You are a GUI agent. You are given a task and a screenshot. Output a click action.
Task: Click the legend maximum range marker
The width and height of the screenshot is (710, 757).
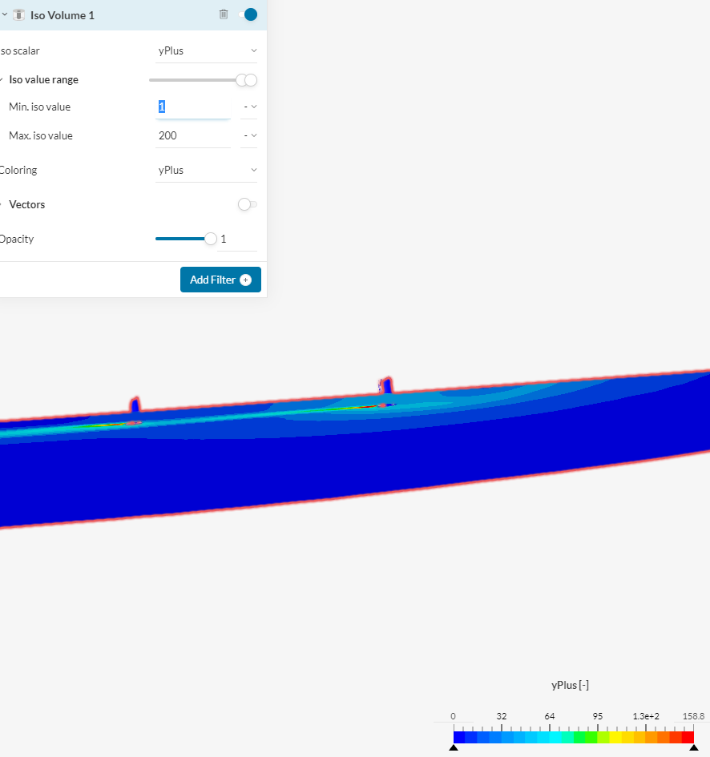(694, 747)
